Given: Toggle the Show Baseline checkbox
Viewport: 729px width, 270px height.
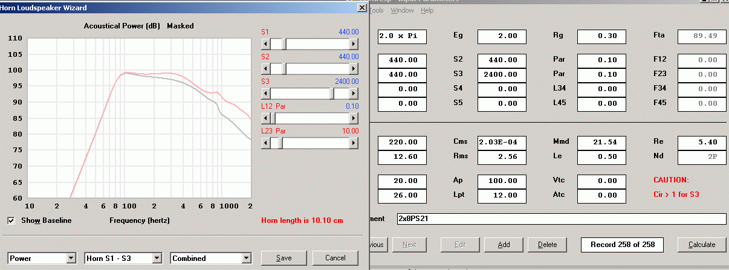Looking at the screenshot, I should point(11,220).
